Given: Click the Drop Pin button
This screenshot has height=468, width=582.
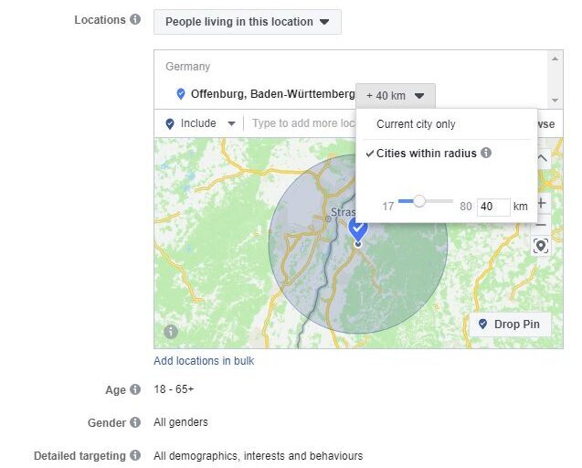Looking at the screenshot, I should (511, 324).
